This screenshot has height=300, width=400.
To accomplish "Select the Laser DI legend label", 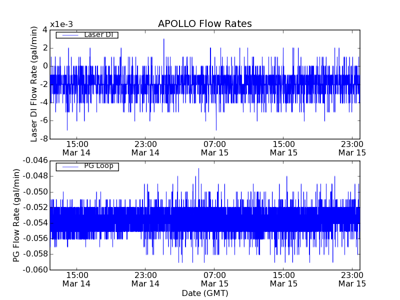I will click(98, 34).
